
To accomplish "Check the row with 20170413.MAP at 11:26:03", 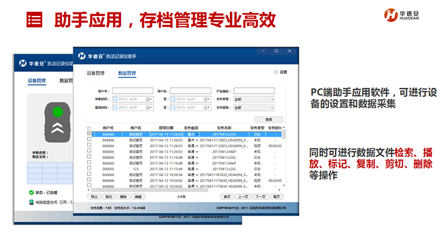I will 89,151.
